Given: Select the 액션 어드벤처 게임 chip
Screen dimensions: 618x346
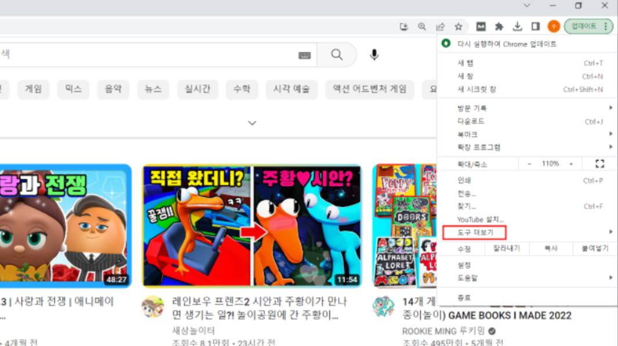Looking at the screenshot, I should (x=369, y=89).
